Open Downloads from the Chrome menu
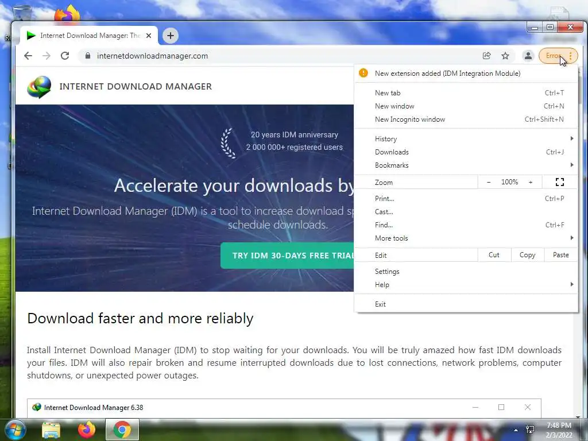Screen dimensions: 588x441 pos(466,152)
